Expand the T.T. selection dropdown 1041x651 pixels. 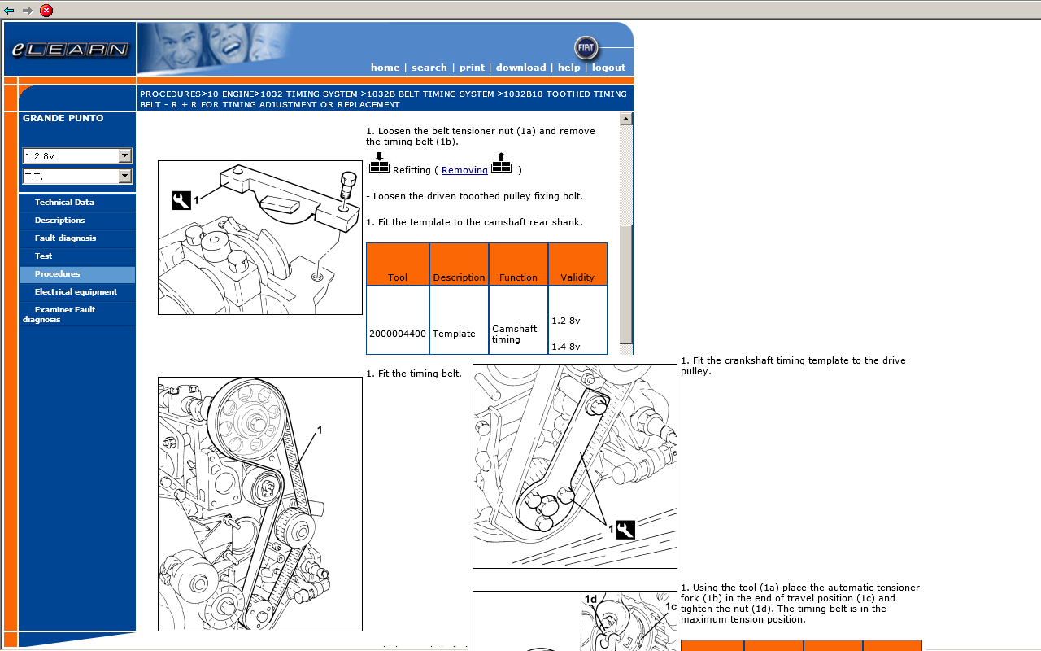pos(124,177)
